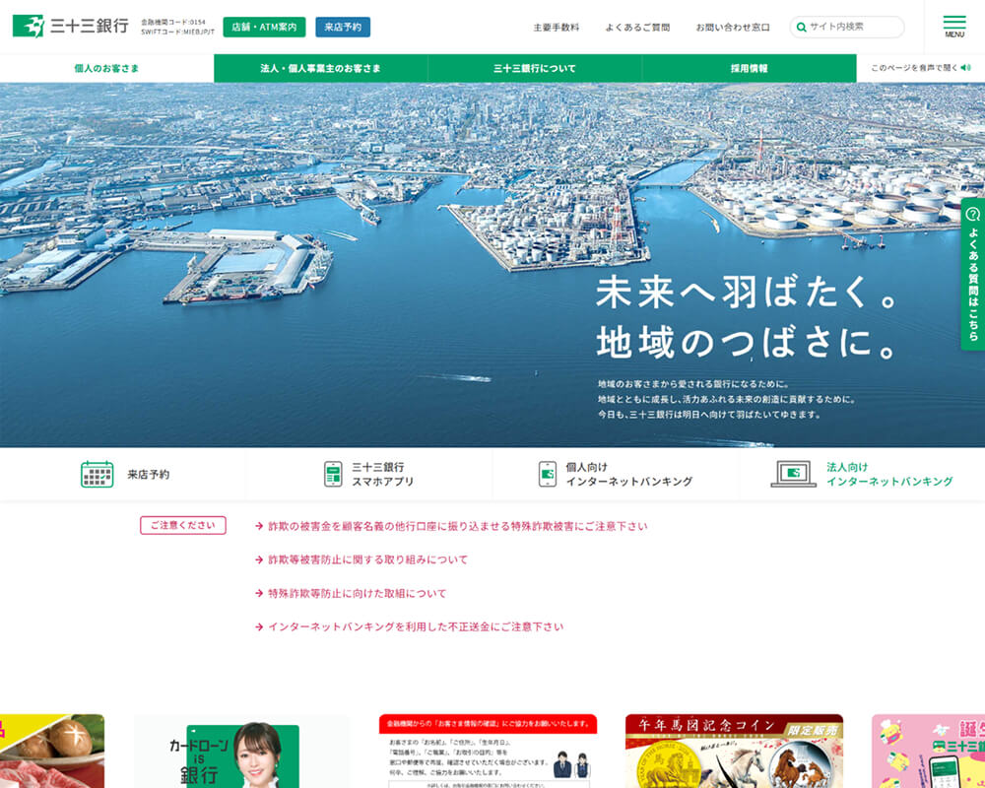The image size is (985, 788).
Task: Click the 三十三銀行 logo icon
Action: tap(29, 27)
